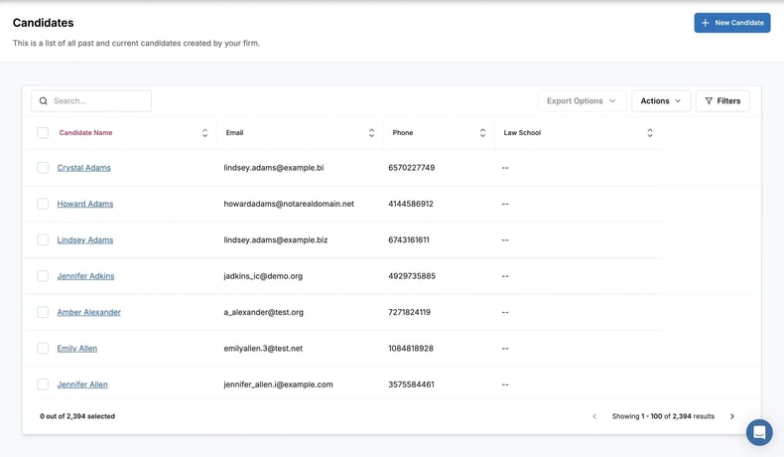Screen dimensions: 784x457
Task: Go to previous results page arrow
Action: pyautogui.click(x=594, y=416)
